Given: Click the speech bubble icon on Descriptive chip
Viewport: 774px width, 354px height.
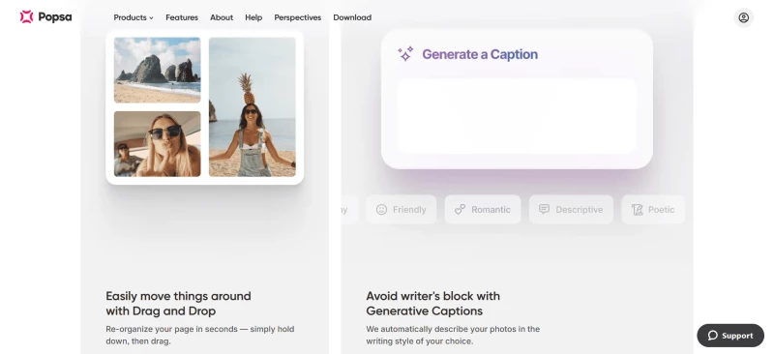Looking at the screenshot, I should pos(544,209).
